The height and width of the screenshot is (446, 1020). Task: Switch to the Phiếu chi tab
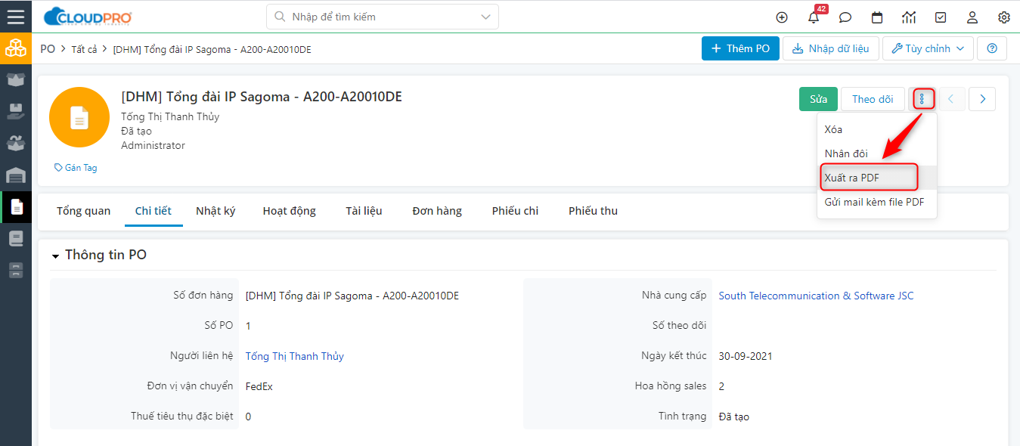[515, 211]
